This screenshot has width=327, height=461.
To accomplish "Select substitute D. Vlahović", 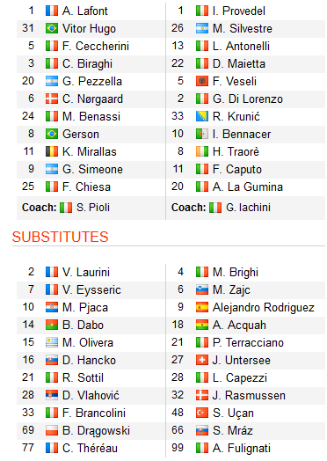I will 91,395.
